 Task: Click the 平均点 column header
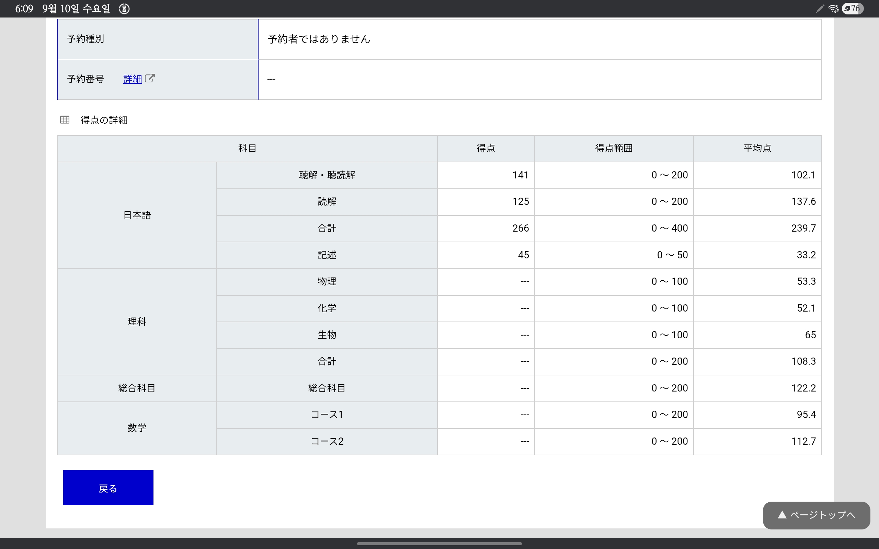click(757, 149)
